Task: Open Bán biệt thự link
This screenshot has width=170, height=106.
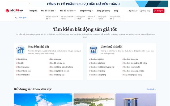Action: click(x=22, y=59)
